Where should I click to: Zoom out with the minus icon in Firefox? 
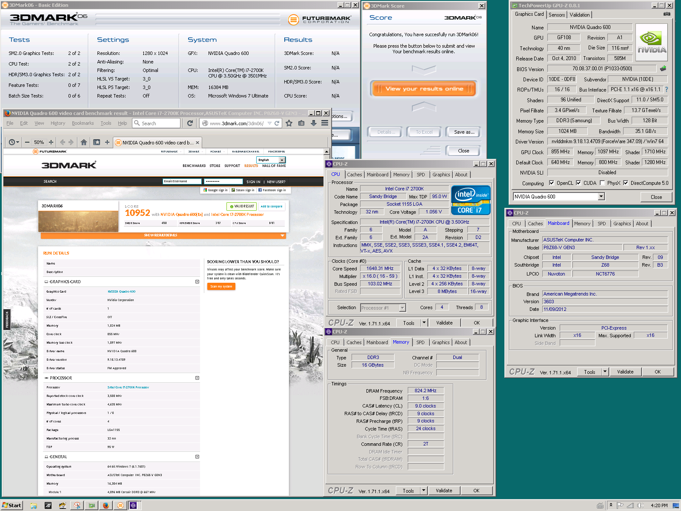tap(27, 142)
